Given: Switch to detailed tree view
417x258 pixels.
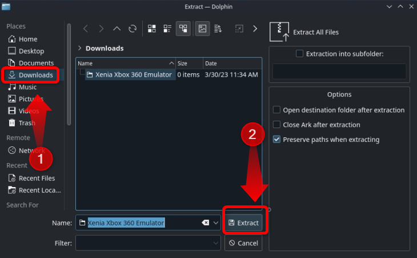Looking at the screenshot, I should (x=183, y=29).
